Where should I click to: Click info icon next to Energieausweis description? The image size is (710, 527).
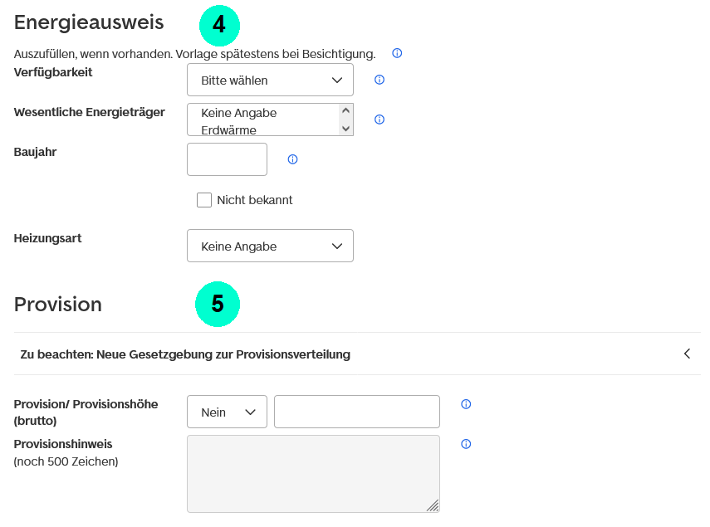pos(397,53)
